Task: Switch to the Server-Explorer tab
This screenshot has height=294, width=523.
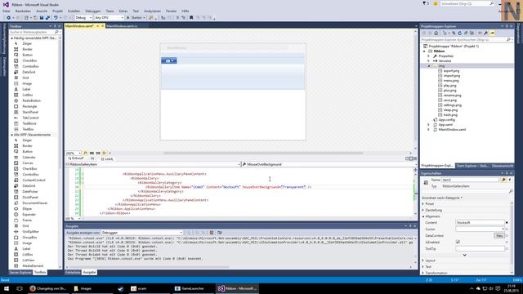Action: click(x=20, y=272)
